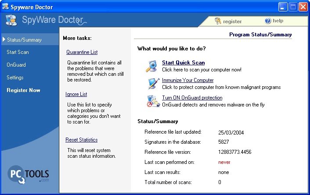
Task: Click the title bar application icon
Action: click(5, 7)
